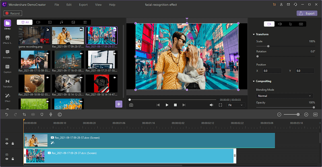Open the Edit menu
This screenshot has height=167, width=322.
click(69, 5)
